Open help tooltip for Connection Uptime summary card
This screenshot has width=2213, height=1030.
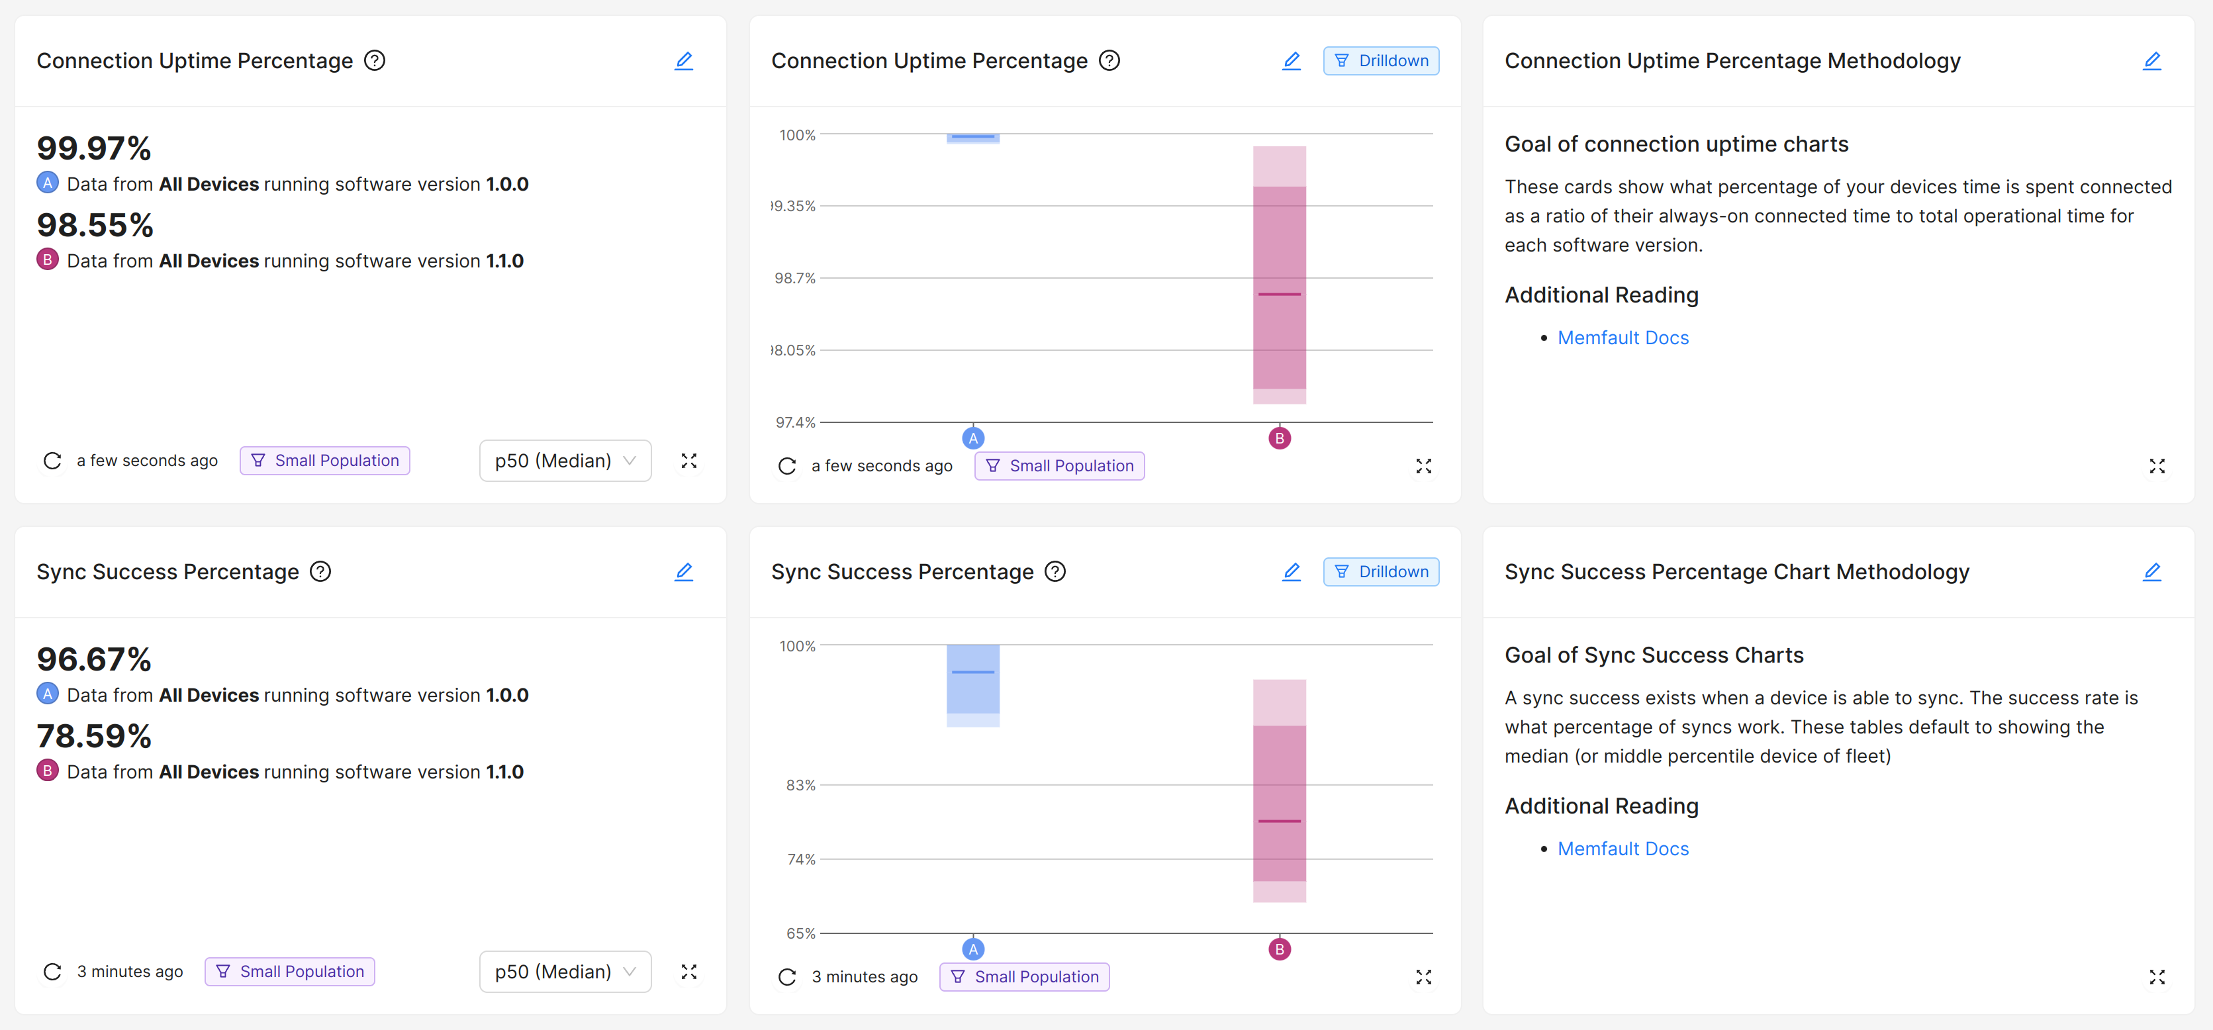tap(375, 61)
